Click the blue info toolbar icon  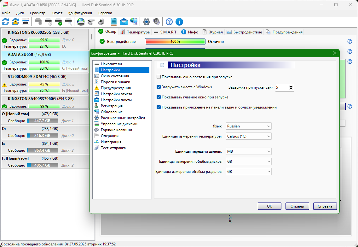[x=179, y=22]
